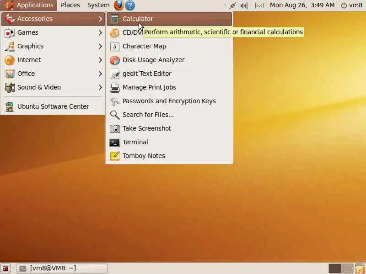Expand the Games submenu arrow
This screenshot has width=366, height=274.
coord(100,32)
